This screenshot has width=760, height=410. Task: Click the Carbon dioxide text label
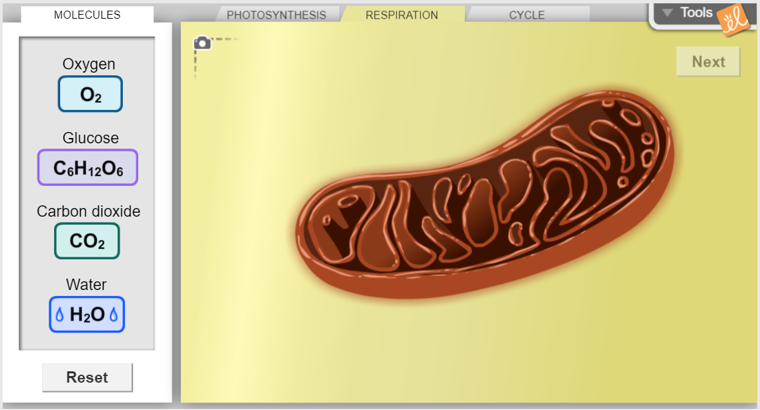pos(89,211)
